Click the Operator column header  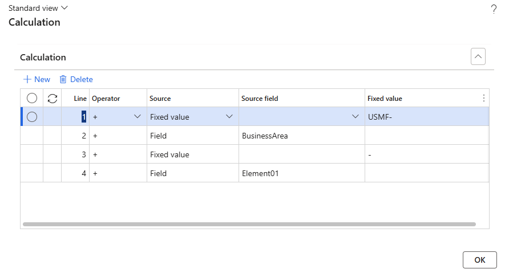tap(106, 99)
